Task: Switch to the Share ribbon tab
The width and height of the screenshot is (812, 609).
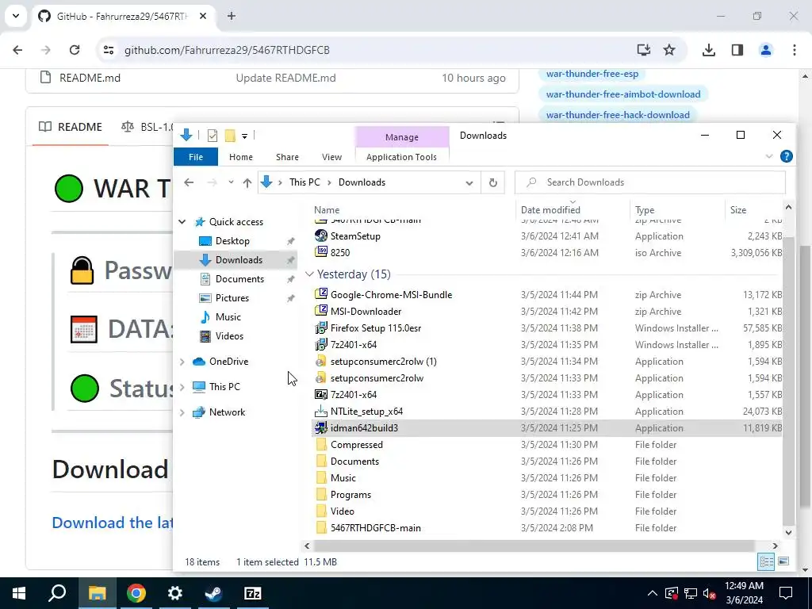Action: 287,157
